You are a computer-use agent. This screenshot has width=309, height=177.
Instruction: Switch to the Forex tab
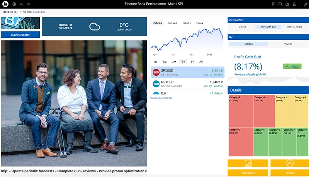(200, 23)
